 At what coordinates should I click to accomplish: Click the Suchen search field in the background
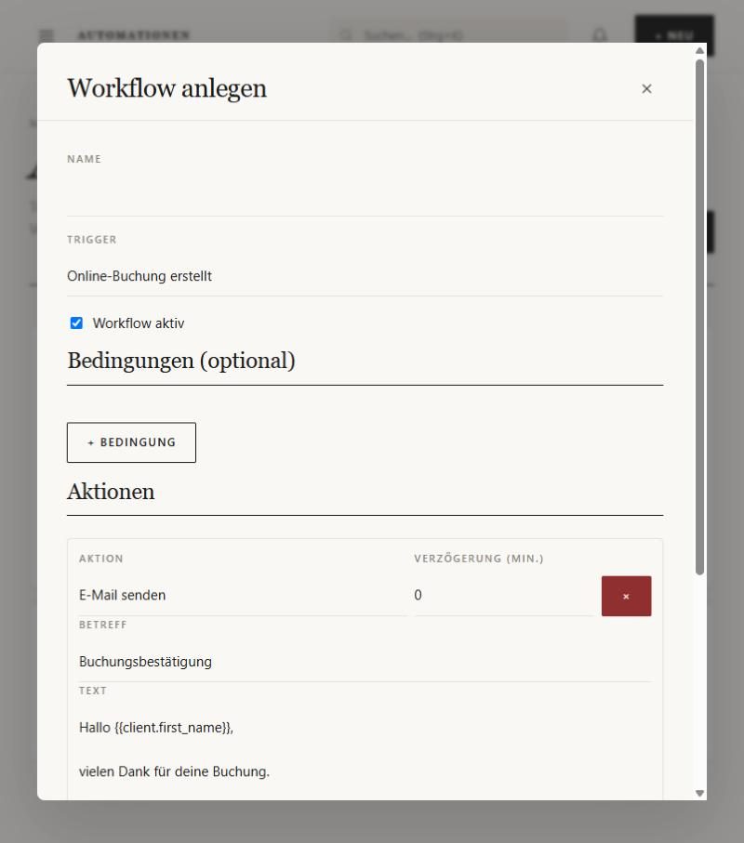pos(449,35)
